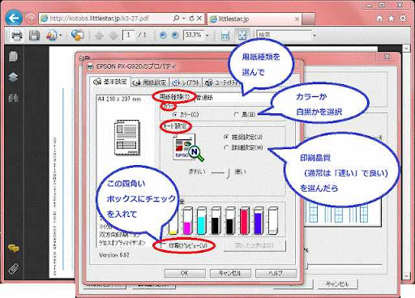Open the zoom percentage dropdown arrow
This screenshot has width=415, height=298.
click(207, 36)
